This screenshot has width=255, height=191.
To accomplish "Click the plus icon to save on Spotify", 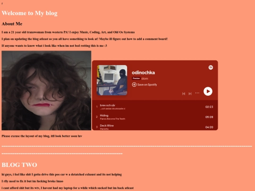I will pos(134,84).
